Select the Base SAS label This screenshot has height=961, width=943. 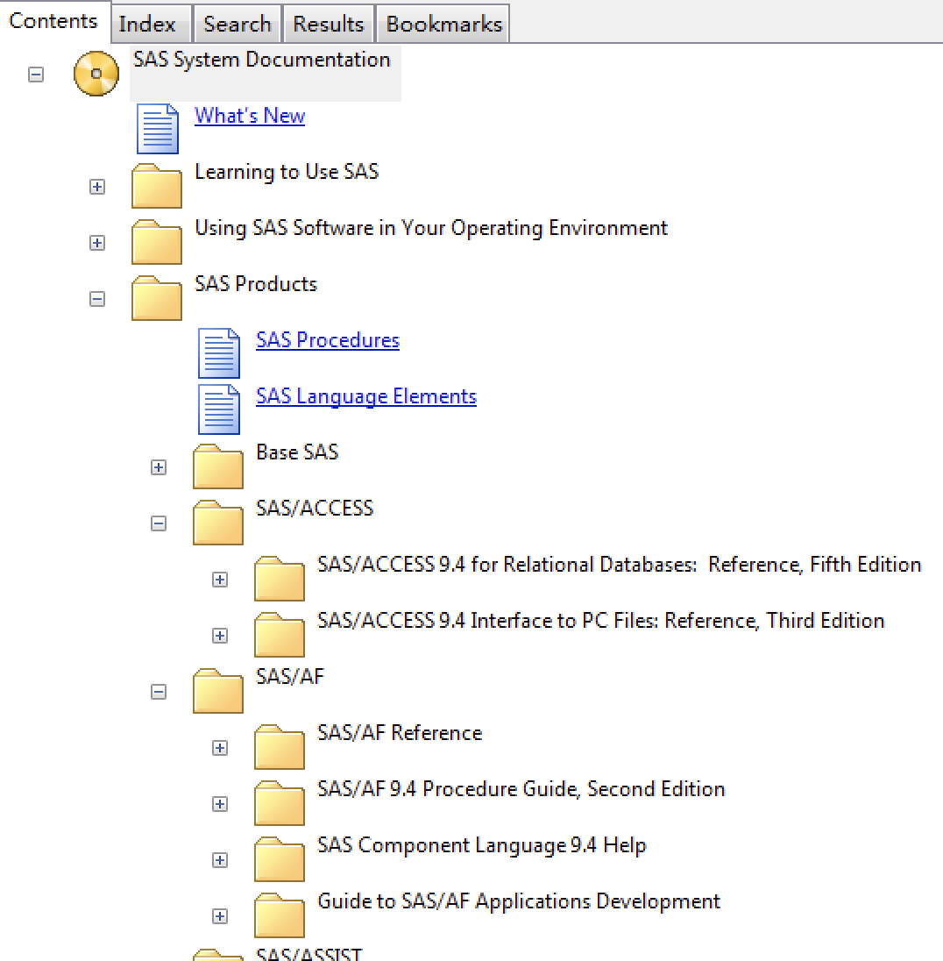click(x=297, y=452)
